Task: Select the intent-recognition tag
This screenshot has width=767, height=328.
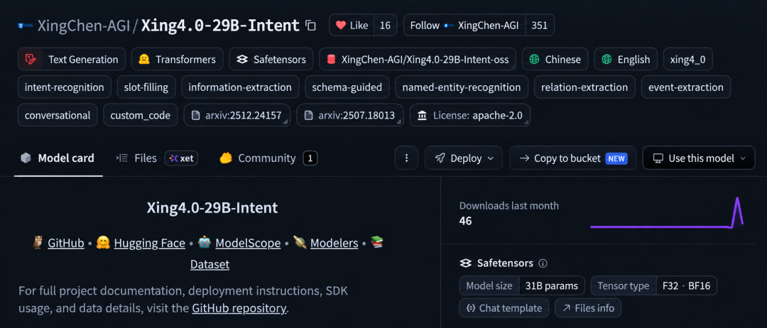Action: 64,87
